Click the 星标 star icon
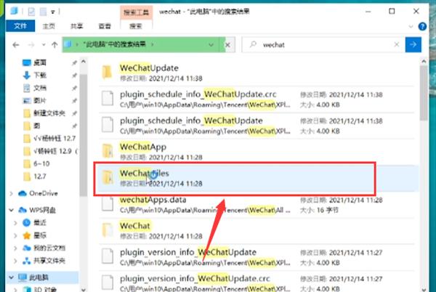Image resolution: width=436 pixels, height=292 pixels. pyautogui.click(x=26, y=235)
